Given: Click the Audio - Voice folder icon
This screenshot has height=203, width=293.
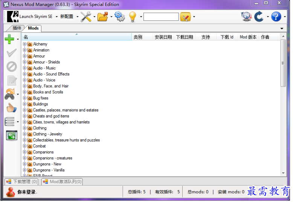Looking at the screenshot, I should (30, 80).
